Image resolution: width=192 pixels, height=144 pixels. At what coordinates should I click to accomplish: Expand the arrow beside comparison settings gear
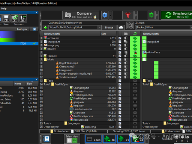pyautogui.click(x=111, y=15)
